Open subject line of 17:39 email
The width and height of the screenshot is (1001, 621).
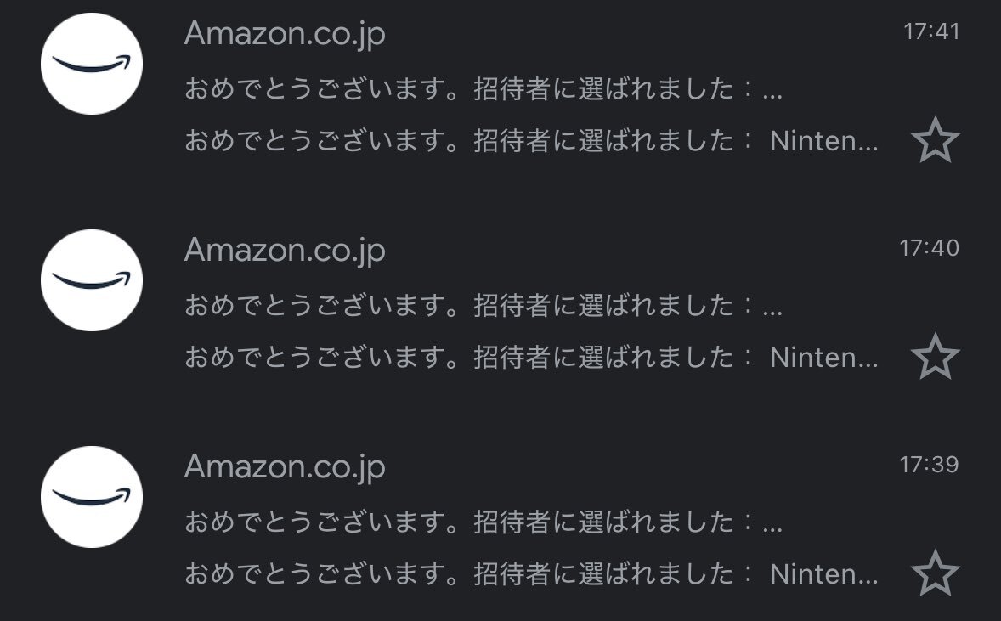coord(484,522)
